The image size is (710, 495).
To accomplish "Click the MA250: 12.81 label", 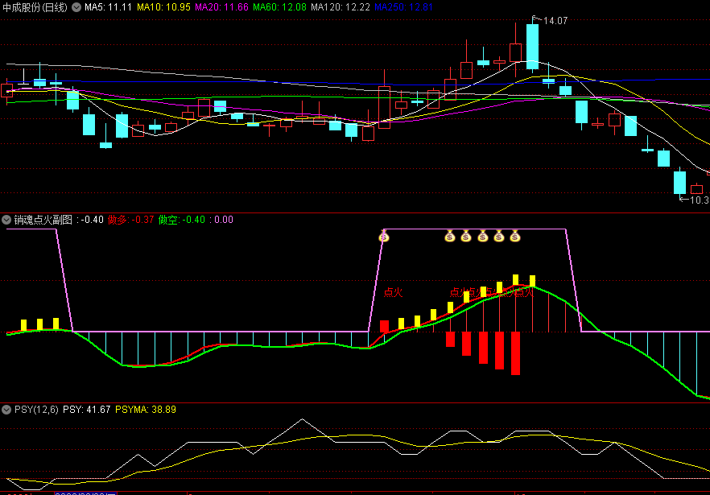I will 404,7.
